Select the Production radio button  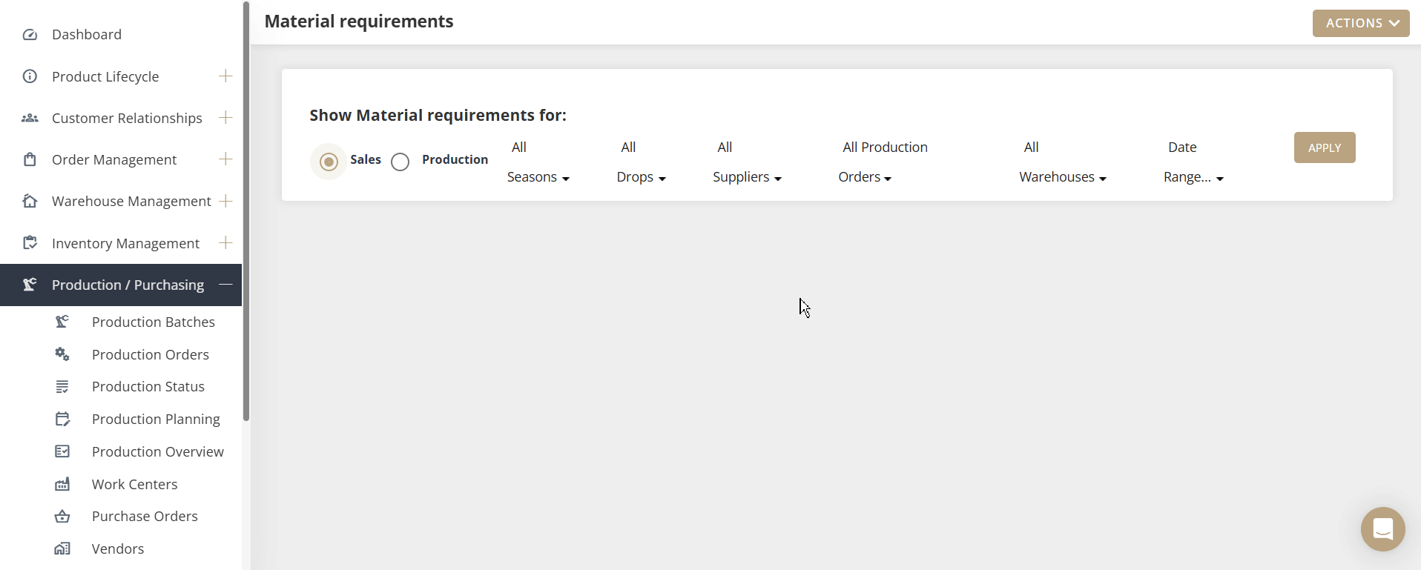pyautogui.click(x=400, y=162)
